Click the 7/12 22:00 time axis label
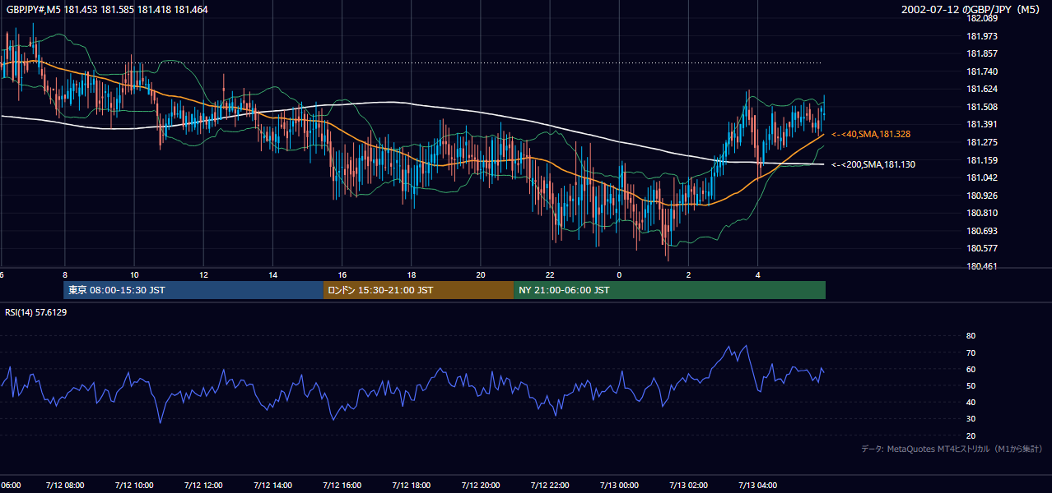This screenshot has width=1052, height=493. [x=550, y=486]
